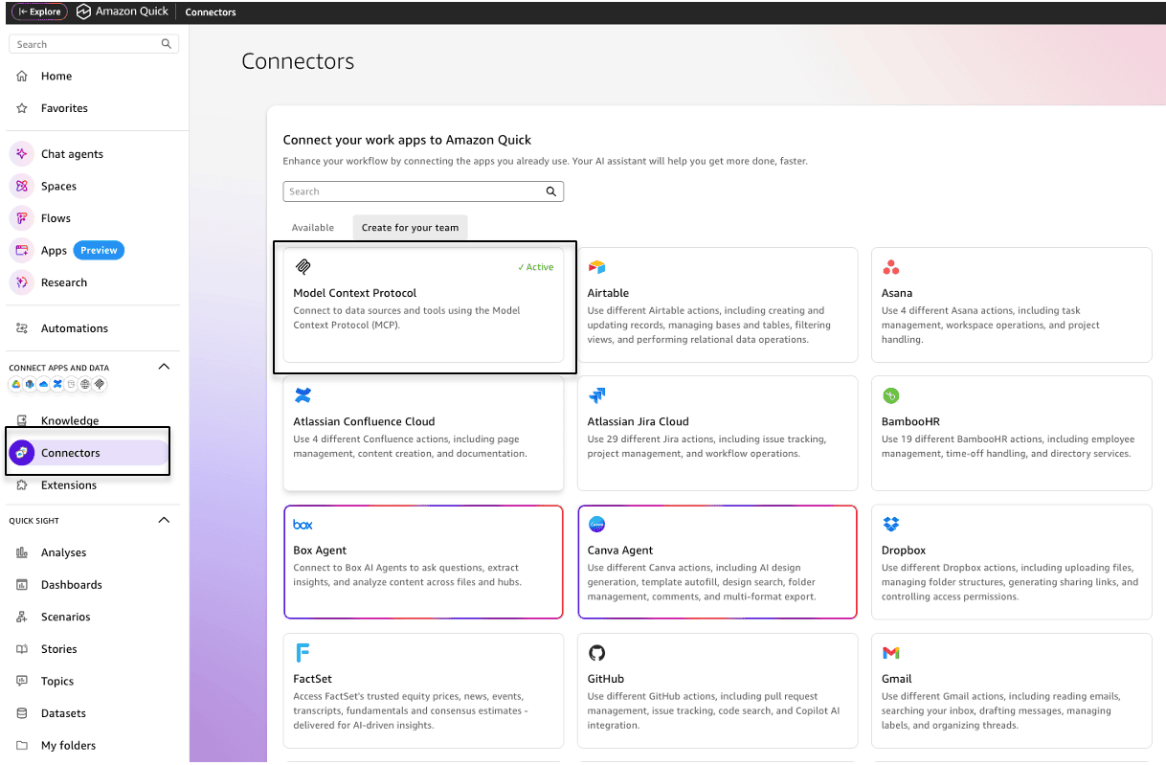1166x765 pixels.
Task: Click the Flows icon
Action: tap(22, 218)
